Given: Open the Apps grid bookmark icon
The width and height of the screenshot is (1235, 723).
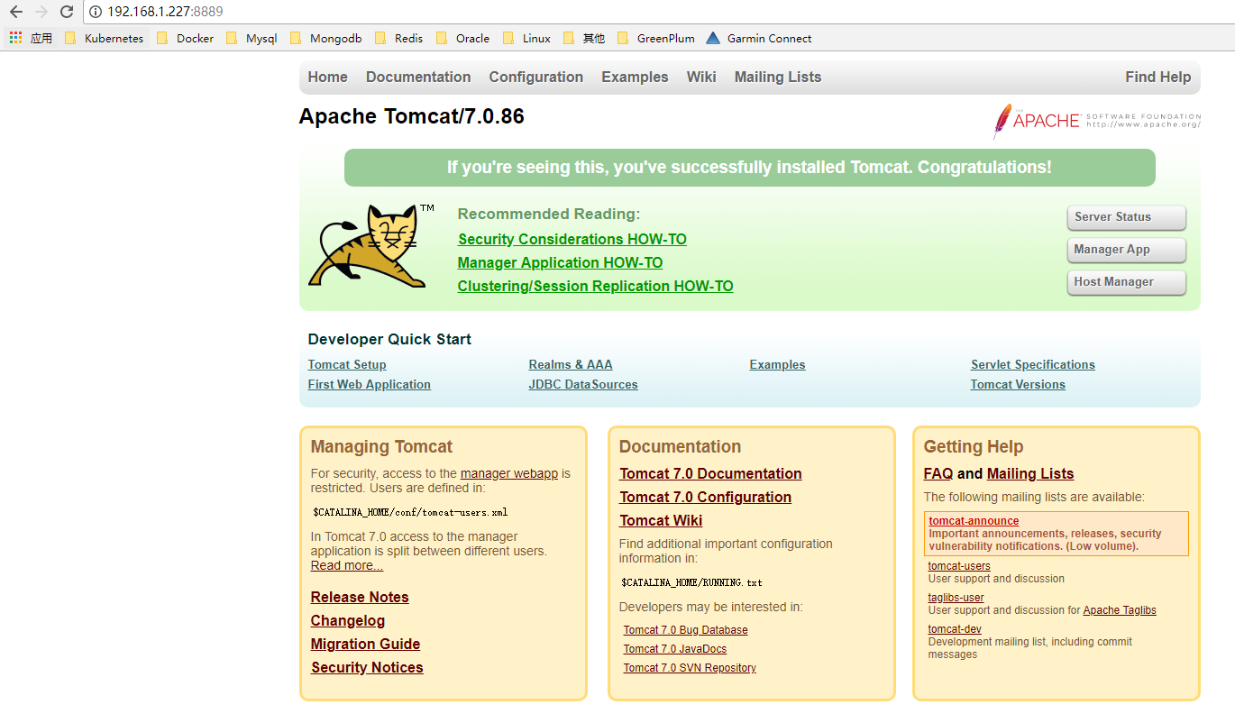Looking at the screenshot, I should (15, 38).
